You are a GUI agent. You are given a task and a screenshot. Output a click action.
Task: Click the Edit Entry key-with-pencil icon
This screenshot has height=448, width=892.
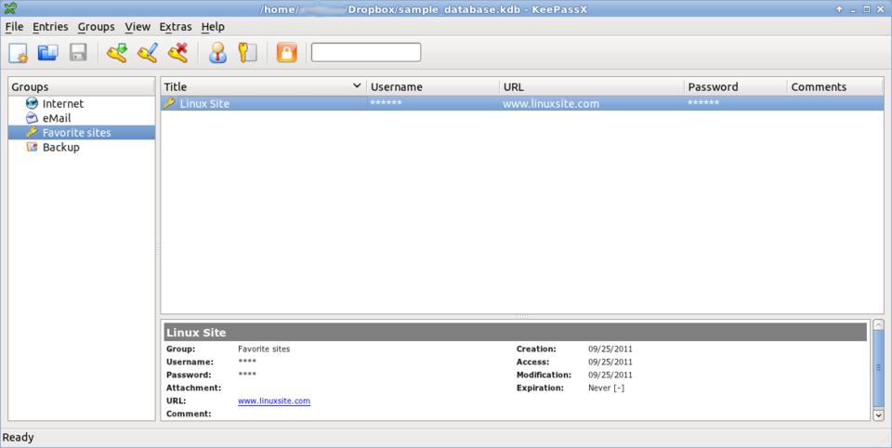point(148,52)
